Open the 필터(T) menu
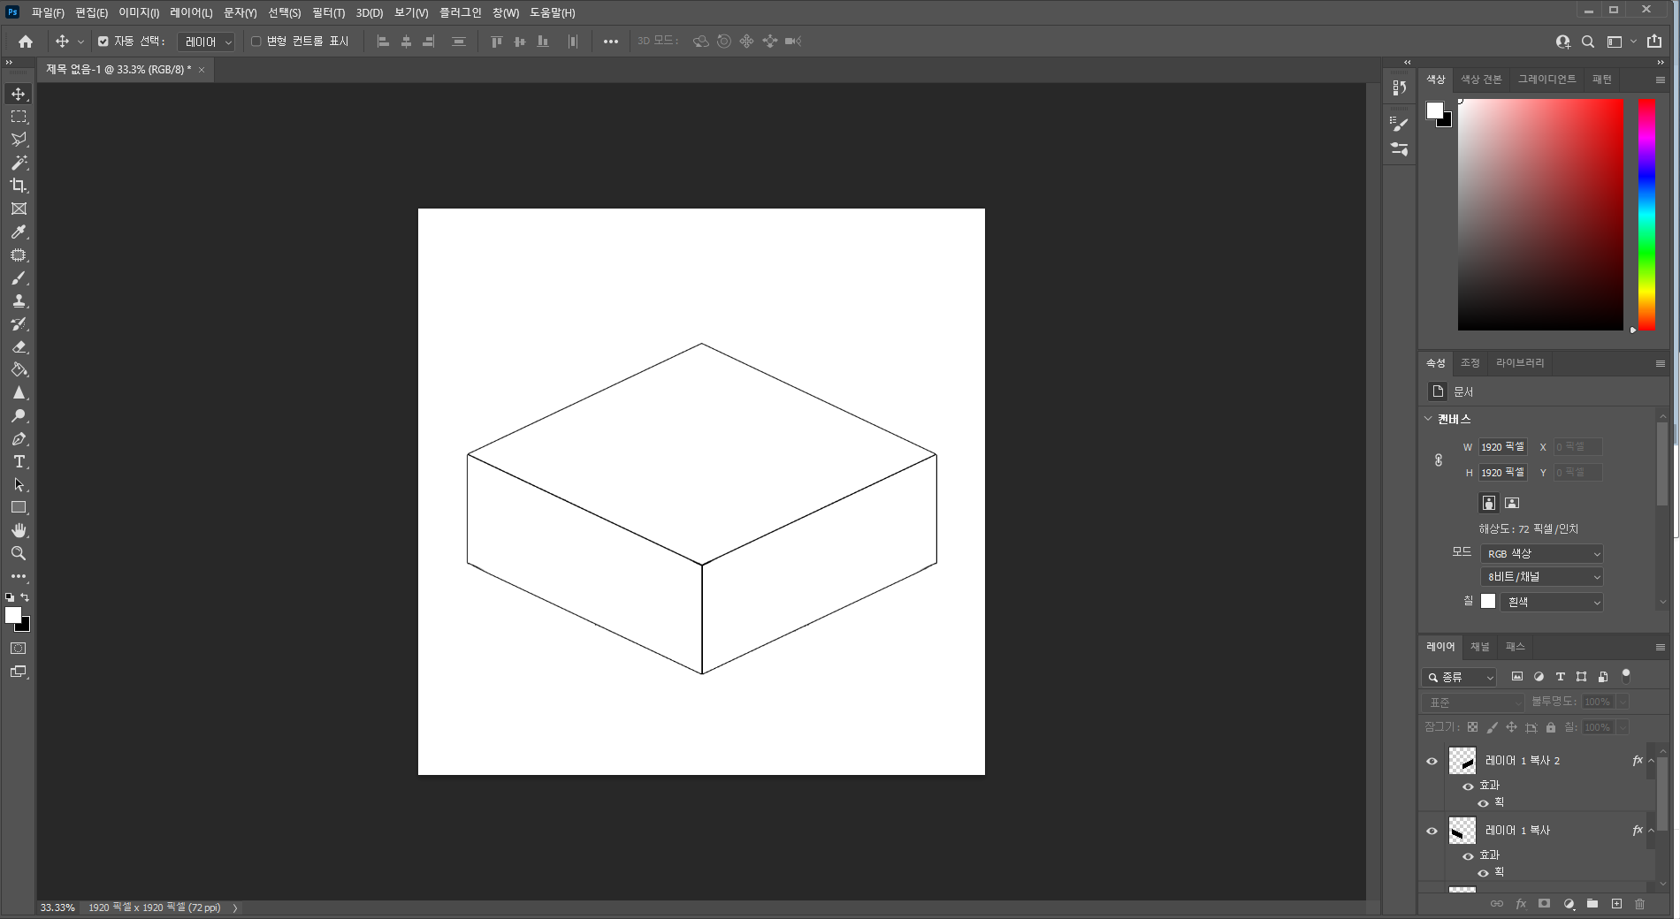The height and width of the screenshot is (919, 1680). [x=328, y=12]
